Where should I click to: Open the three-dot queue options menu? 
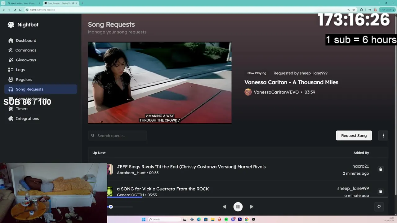point(383,136)
